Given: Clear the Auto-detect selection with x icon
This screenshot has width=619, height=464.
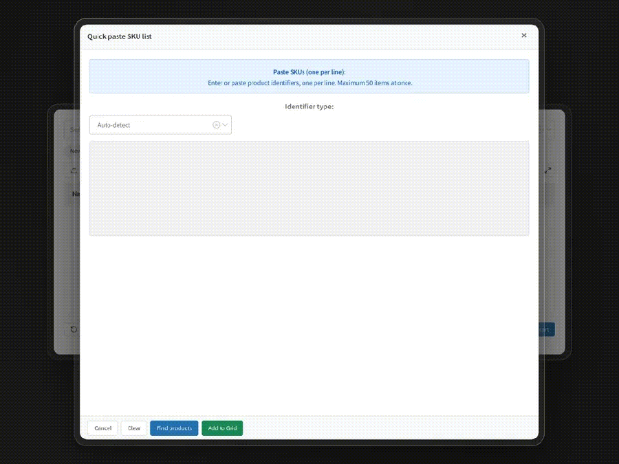Looking at the screenshot, I should (217, 124).
